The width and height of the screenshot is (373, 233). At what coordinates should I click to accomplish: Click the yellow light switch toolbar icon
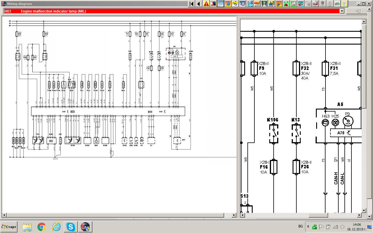pyautogui.click(x=344, y=4)
